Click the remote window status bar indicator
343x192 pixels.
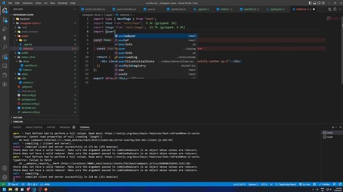pyautogui.click(x=3, y=185)
